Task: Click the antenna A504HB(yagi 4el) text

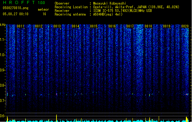Action: tap(108, 14)
